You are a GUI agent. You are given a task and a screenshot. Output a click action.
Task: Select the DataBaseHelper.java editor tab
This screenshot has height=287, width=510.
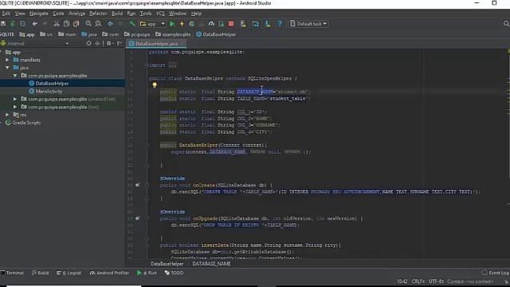tap(156, 44)
